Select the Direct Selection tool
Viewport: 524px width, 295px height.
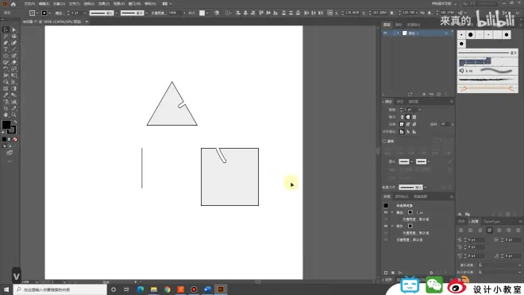point(14,29)
